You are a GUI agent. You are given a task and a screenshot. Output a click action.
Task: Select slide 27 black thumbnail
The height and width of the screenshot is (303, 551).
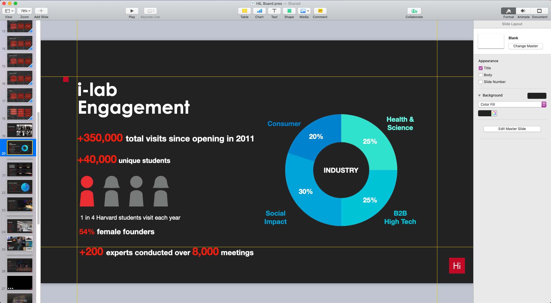20,283
